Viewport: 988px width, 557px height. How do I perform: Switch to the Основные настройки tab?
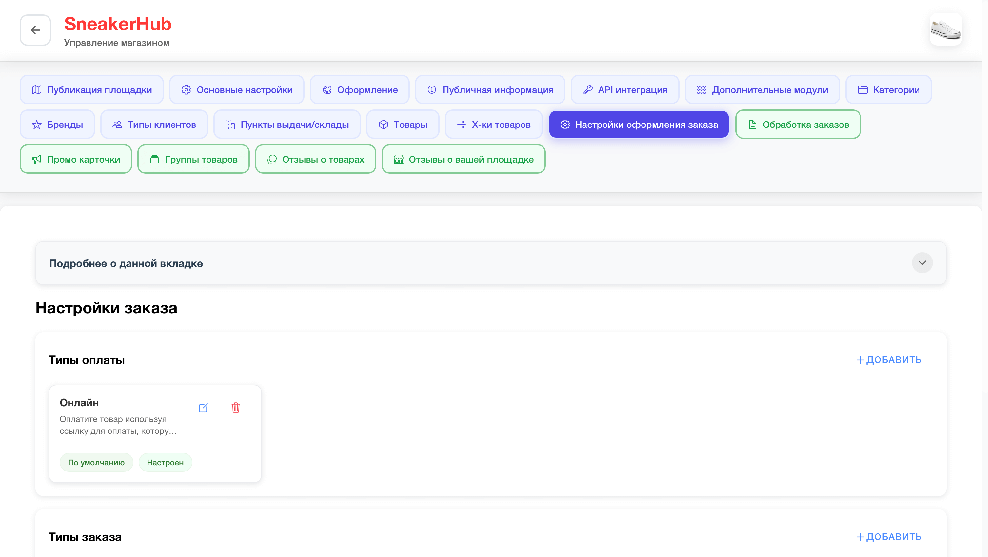237,90
